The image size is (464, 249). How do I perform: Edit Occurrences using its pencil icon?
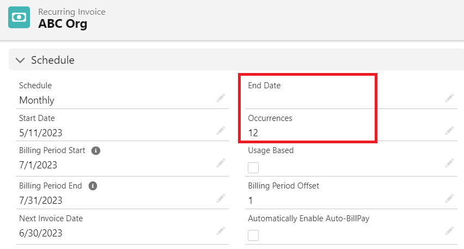click(449, 131)
